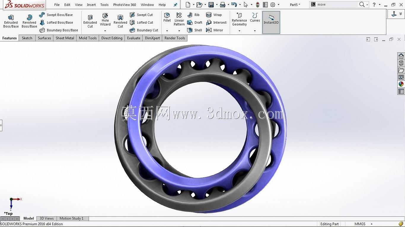The width and height of the screenshot is (405, 227).
Task: Choose the Boundary Cut feature
Action: (144, 30)
